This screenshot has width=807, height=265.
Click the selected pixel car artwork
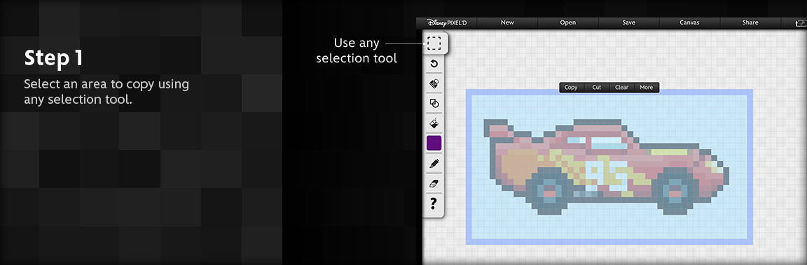coord(606,167)
